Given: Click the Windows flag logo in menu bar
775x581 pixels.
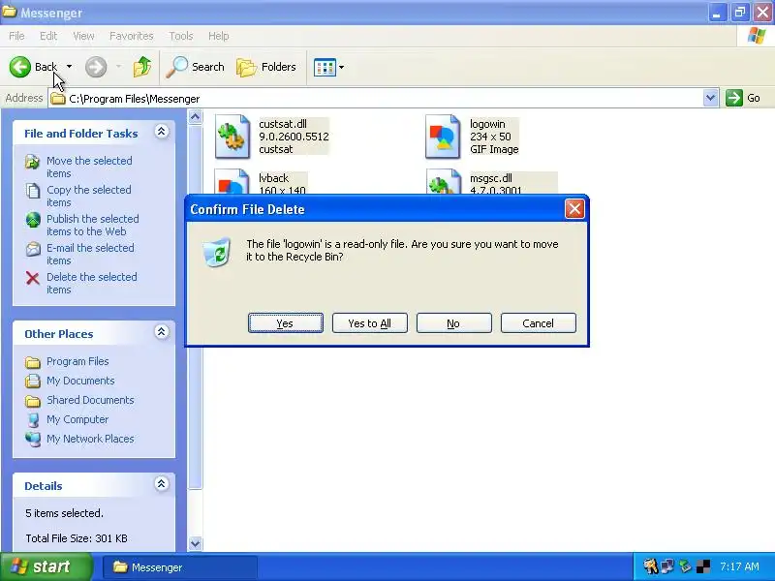Looking at the screenshot, I should (757, 36).
